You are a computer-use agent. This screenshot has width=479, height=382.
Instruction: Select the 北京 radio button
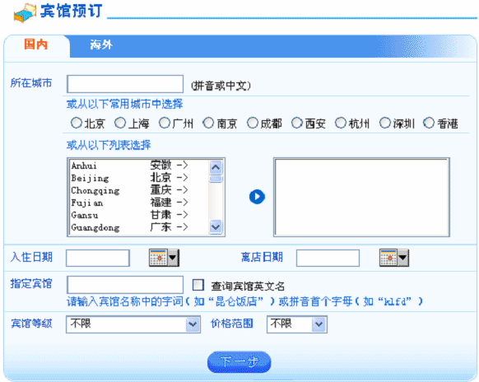(x=77, y=123)
